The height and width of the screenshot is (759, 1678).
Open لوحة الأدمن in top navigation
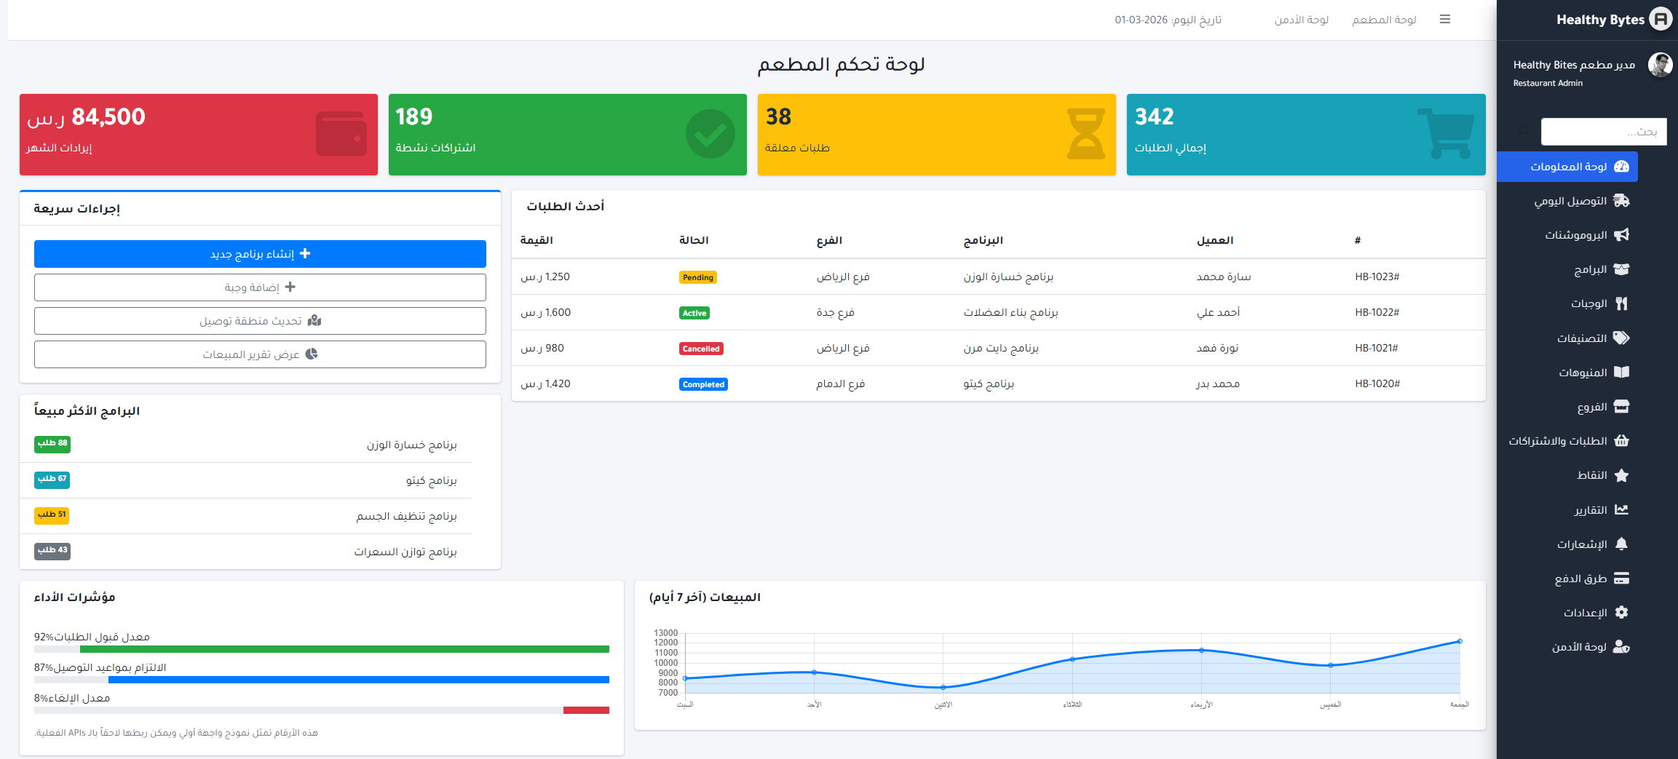pyautogui.click(x=1301, y=20)
